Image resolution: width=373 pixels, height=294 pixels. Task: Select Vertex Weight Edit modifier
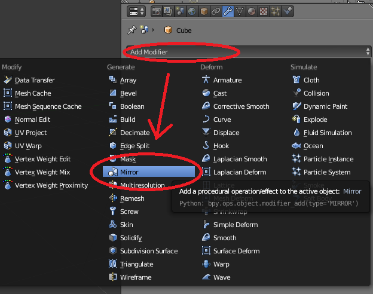coord(37,159)
